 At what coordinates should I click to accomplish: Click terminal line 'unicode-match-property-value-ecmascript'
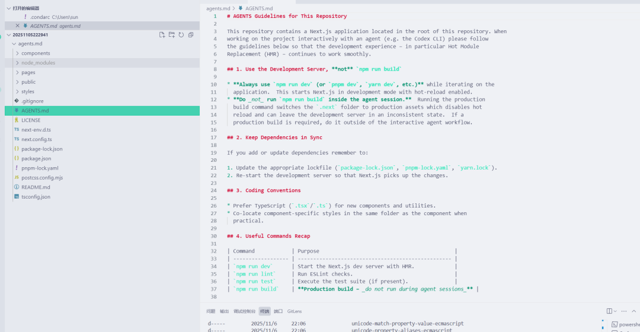(407, 324)
